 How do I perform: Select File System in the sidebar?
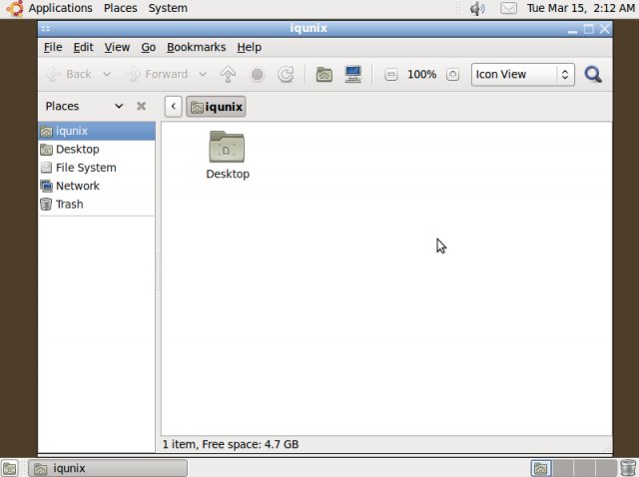coord(85,168)
